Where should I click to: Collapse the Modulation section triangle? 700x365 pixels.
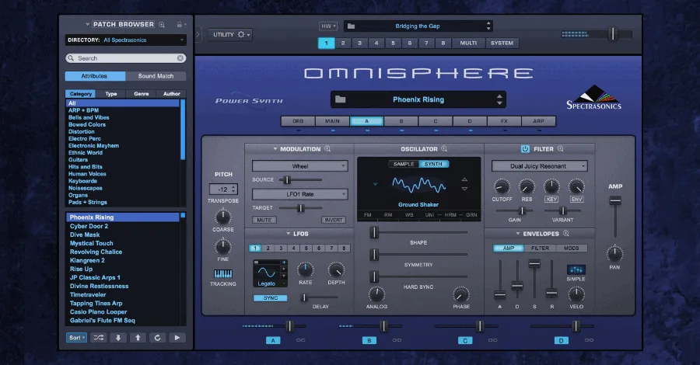(275, 149)
